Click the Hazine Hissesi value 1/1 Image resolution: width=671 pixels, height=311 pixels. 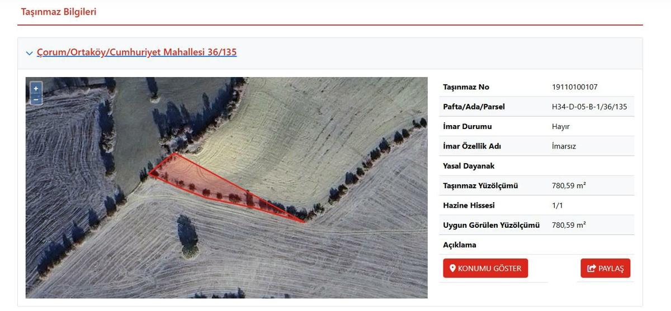557,205
